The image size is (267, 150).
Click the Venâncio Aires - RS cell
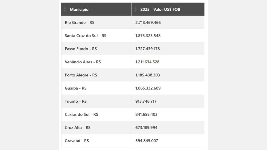(83, 62)
